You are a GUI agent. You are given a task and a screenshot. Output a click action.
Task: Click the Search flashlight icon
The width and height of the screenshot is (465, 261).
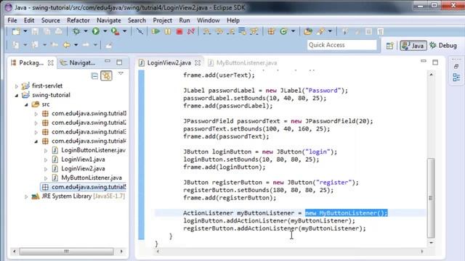320,31
